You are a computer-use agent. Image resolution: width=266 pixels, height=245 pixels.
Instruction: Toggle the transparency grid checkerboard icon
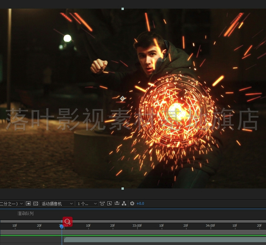35,203
